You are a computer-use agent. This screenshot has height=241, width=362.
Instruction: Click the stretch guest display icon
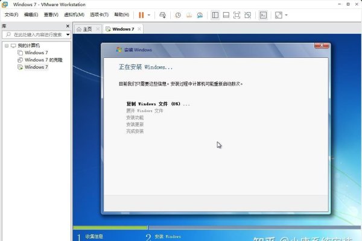tap(278, 14)
